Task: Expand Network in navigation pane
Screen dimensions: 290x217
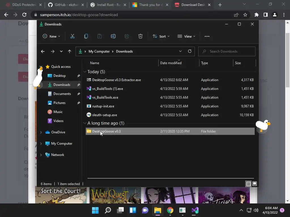Action: 41,155
